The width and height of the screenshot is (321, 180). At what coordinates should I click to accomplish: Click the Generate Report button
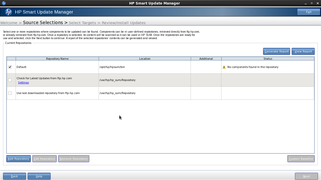(x=277, y=51)
